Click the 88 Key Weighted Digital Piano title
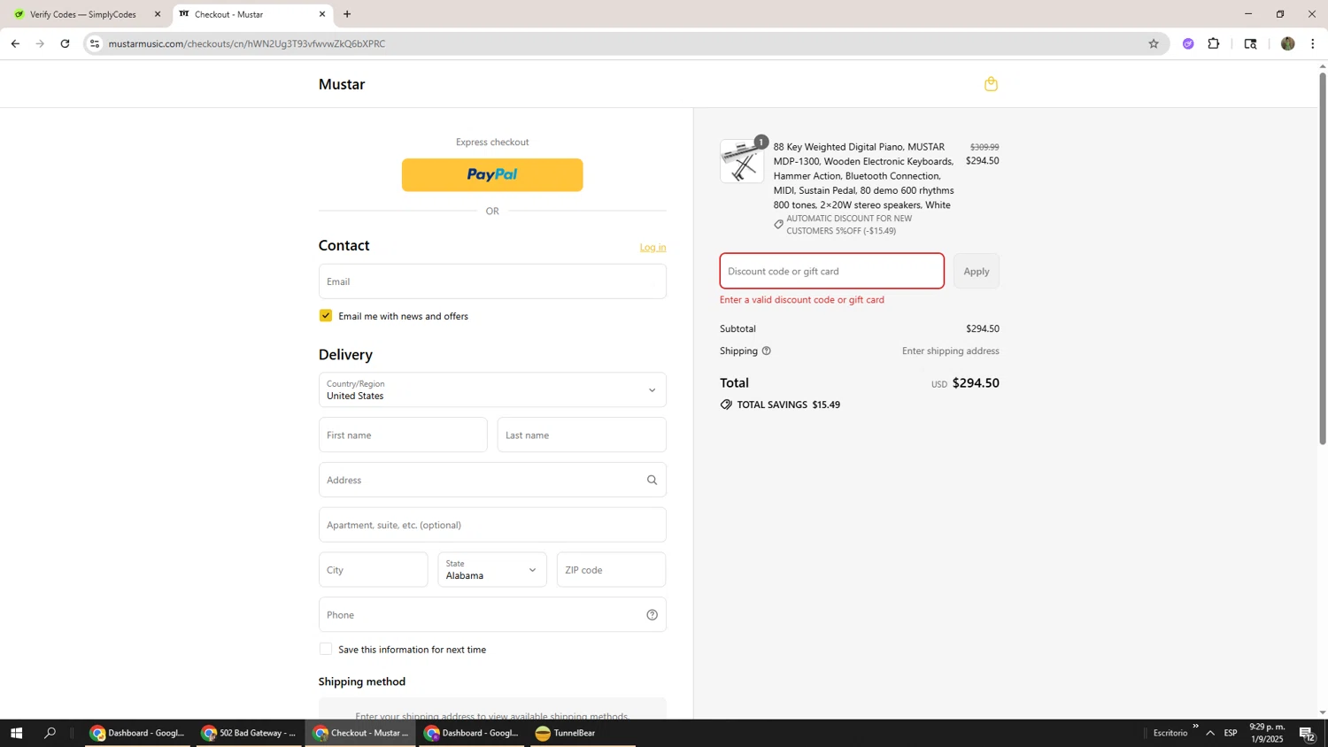Image resolution: width=1328 pixels, height=747 pixels. point(863,176)
